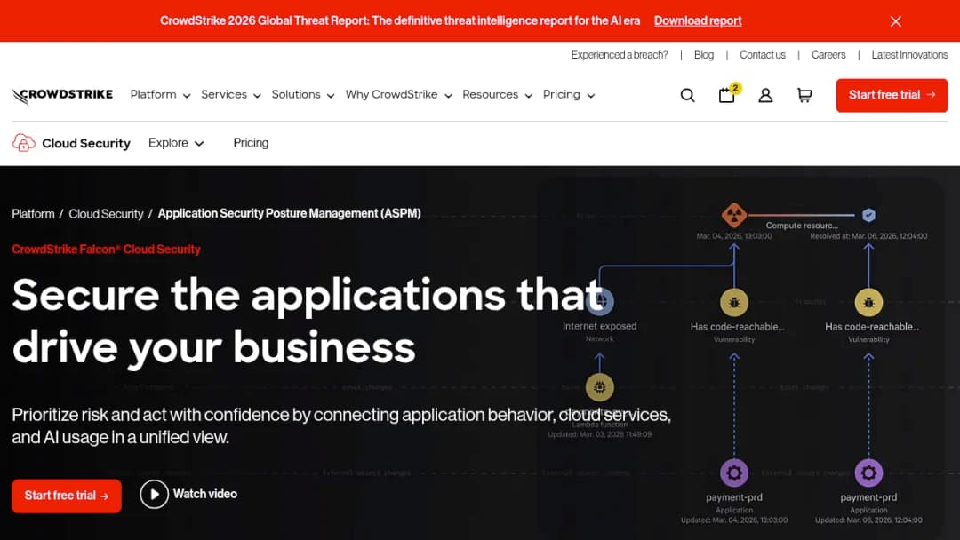This screenshot has height=540, width=960.
Task: Open the Contact us link
Action: 763,55
